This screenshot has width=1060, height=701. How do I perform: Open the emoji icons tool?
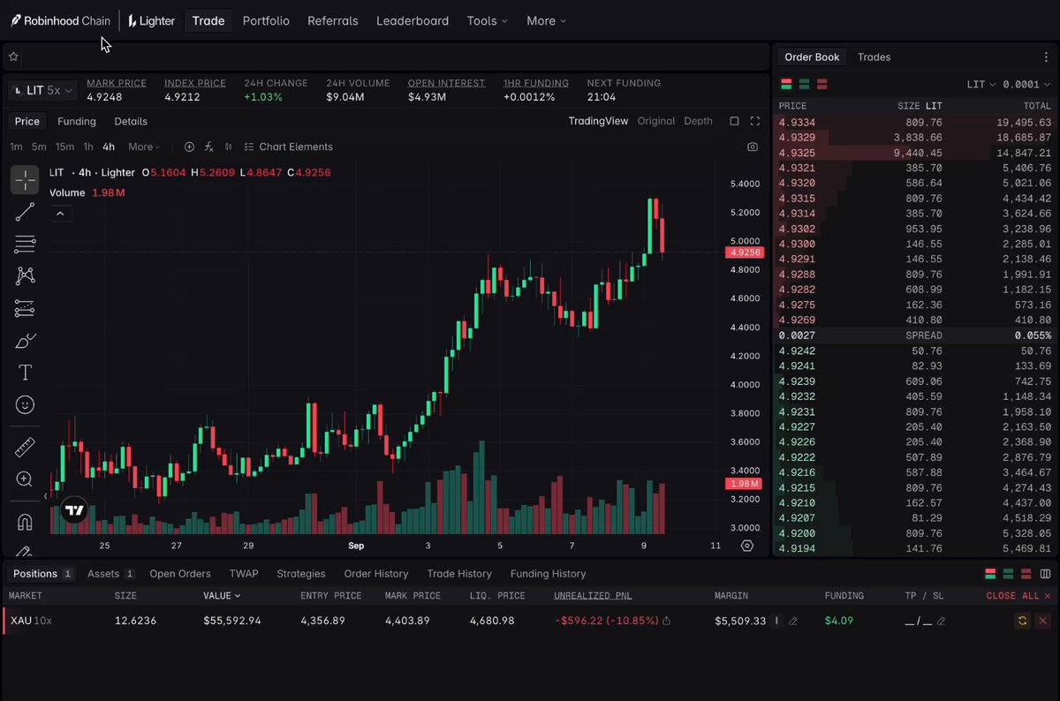(x=25, y=404)
